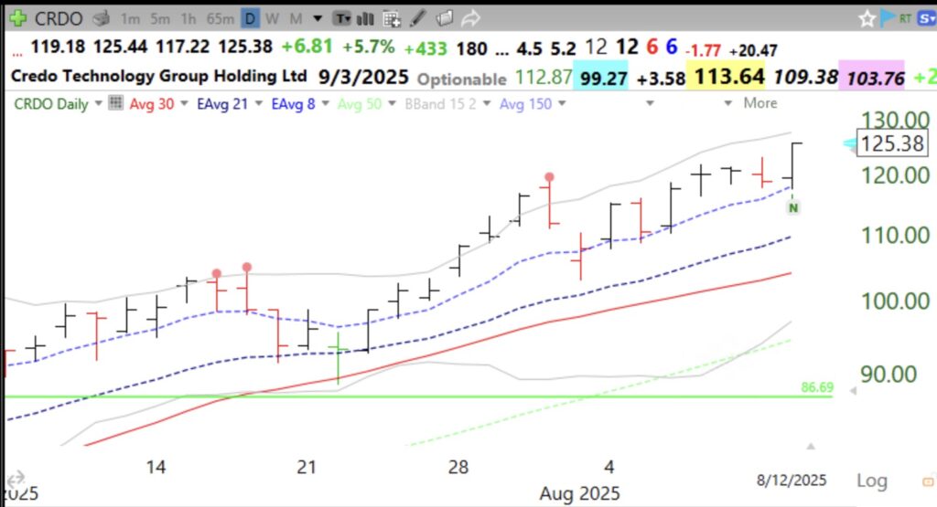Switch to 5m timeframe
Screen dimensions: 937x507
coord(159,20)
